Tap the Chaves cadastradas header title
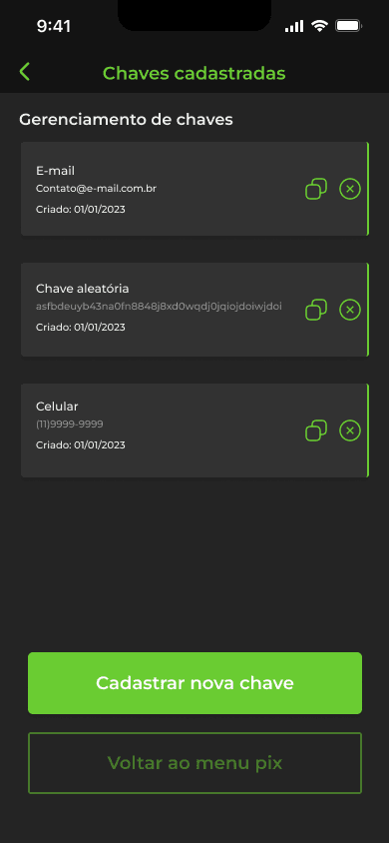The height and width of the screenshot is (843, 389). click(194, 73)
